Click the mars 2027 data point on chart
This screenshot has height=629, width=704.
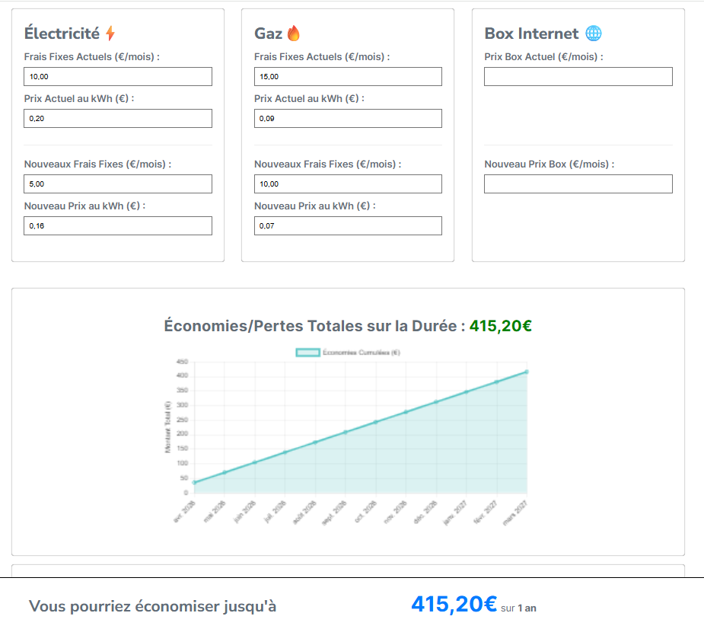tap(527, 372)
